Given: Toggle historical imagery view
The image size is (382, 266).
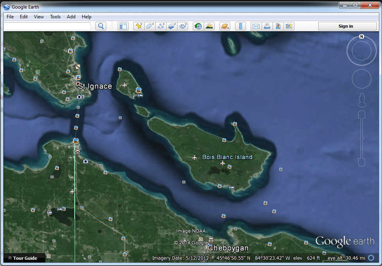Looking at the screenshot, I should click(x=198, y=26).
